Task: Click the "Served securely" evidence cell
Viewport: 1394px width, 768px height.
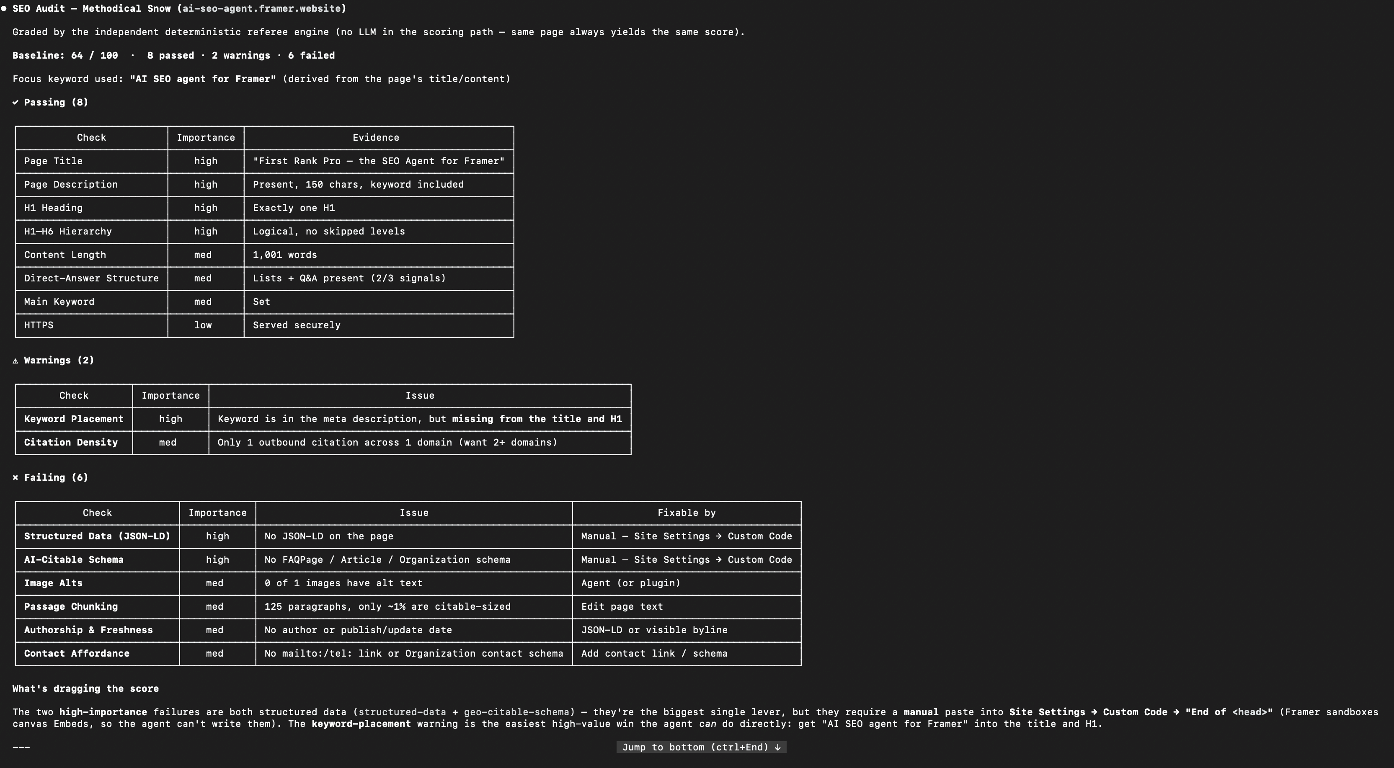Action: point(379,325)
